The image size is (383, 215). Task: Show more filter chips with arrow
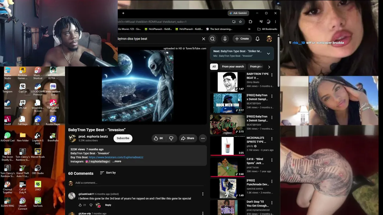tap(269, 67)
